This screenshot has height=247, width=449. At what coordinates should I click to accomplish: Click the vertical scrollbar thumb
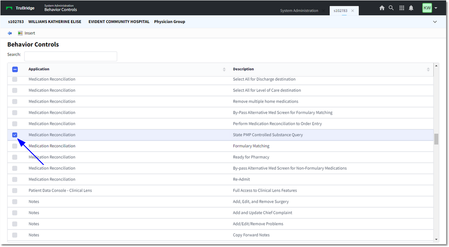tap(436, 139)
